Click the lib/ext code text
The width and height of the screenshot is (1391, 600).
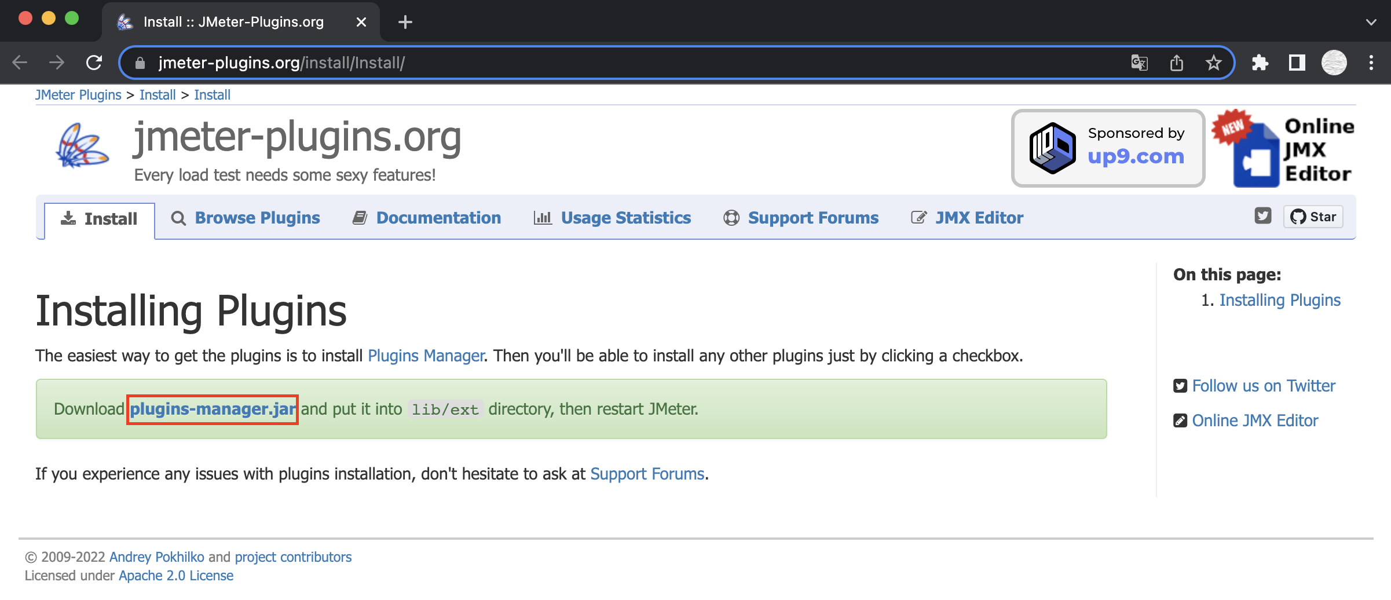tap(445, 409)
